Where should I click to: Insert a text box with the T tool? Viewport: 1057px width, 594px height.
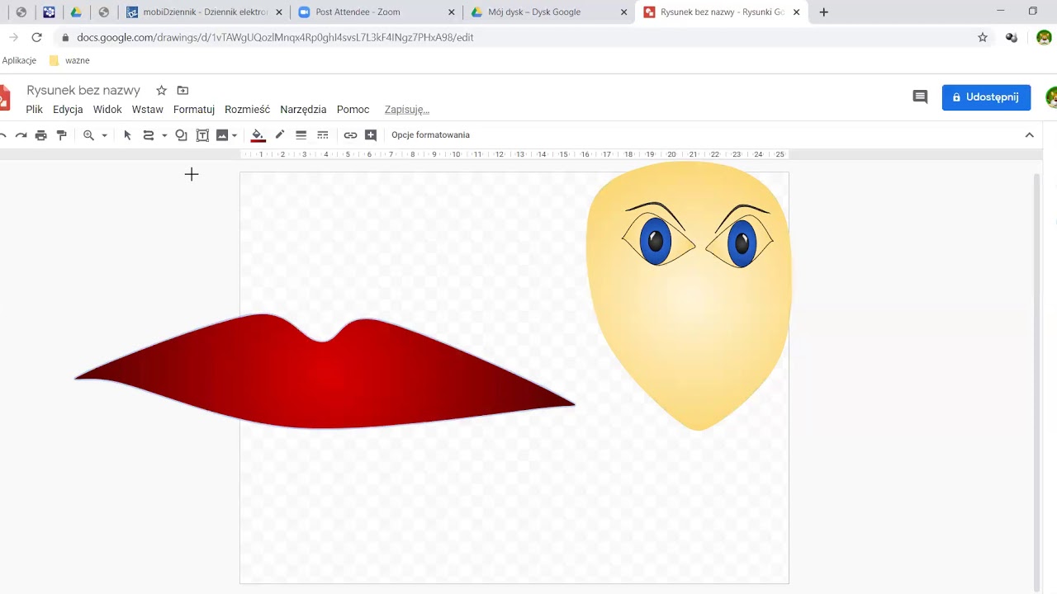(x=202, y=135)
